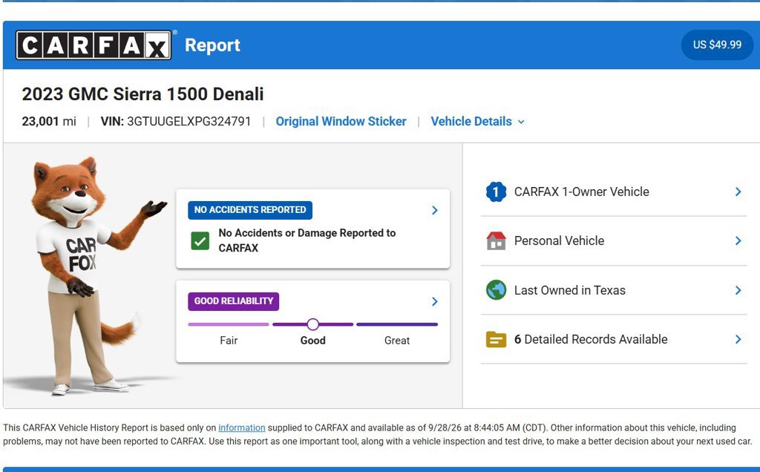Open Last Owned in Texas row chevron
Viewport: 760px width, 472px height.
click(738, 290)
